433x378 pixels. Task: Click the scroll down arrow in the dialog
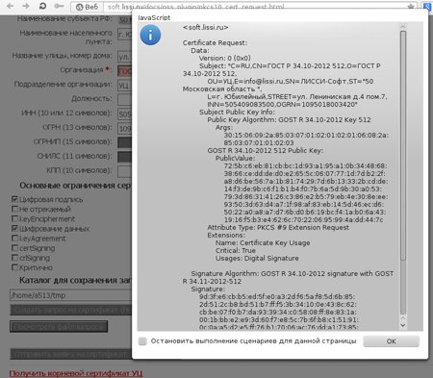tap(403, 325)
